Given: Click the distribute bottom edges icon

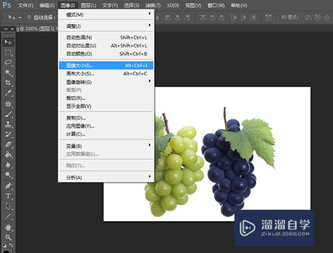Looking at the screenshot, I should pyautogui.click(x=222, y=17).
